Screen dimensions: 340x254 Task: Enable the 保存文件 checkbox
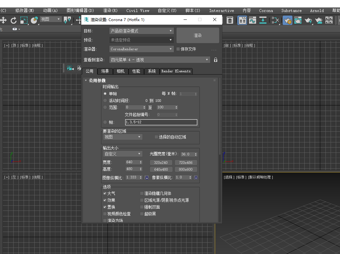pos(178,49)
